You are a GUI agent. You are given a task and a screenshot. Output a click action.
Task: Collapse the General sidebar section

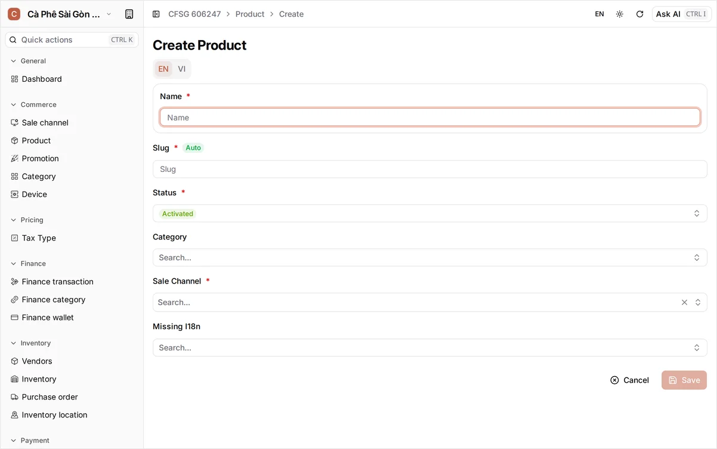click(28, 61)
